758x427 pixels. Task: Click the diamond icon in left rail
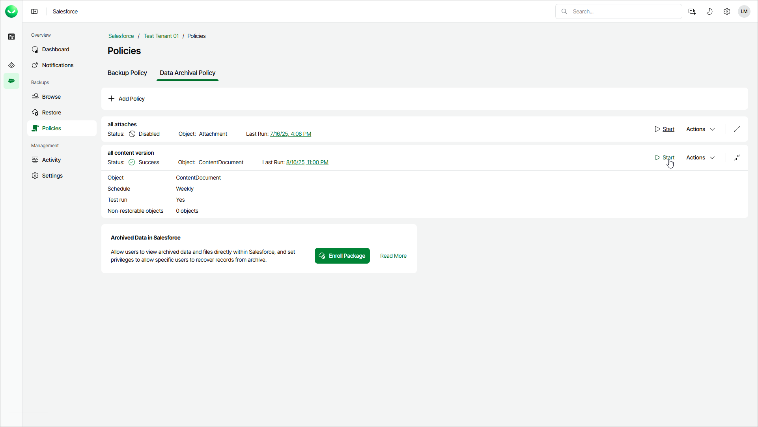pos(11,65)
